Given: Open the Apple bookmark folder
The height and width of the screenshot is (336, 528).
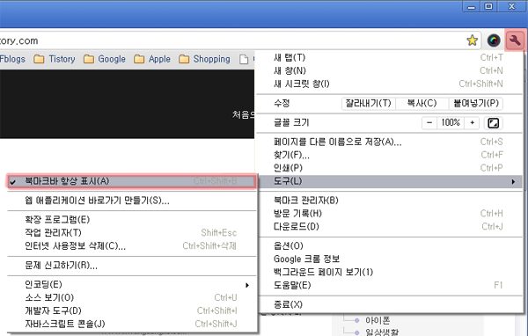Looking at the screenshot, I should [152, 59].
